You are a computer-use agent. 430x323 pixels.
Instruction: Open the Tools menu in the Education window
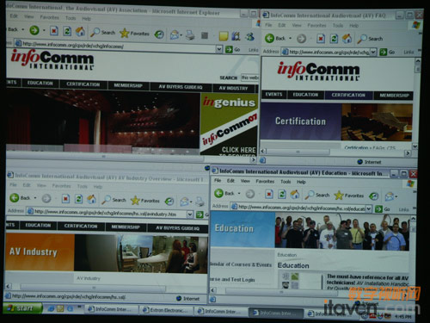tap(286, 182)
